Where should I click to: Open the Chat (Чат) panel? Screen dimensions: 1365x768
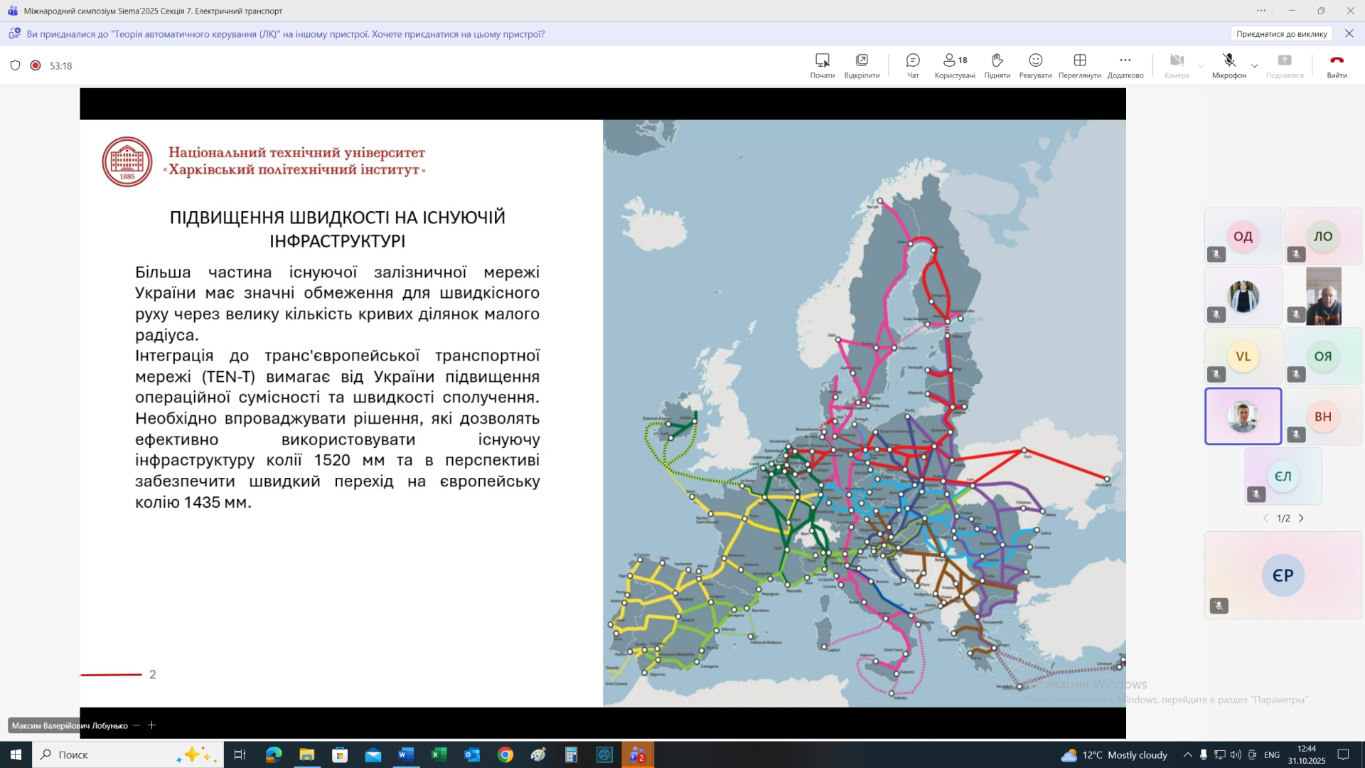[x=913, y=65]
